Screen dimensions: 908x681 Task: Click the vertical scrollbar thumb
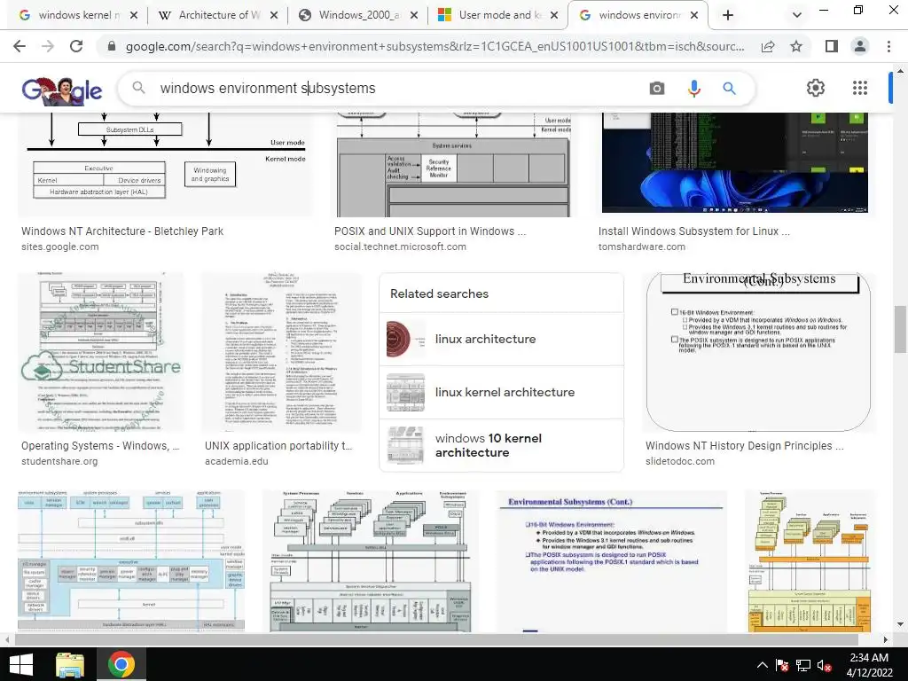coord(900,329)
